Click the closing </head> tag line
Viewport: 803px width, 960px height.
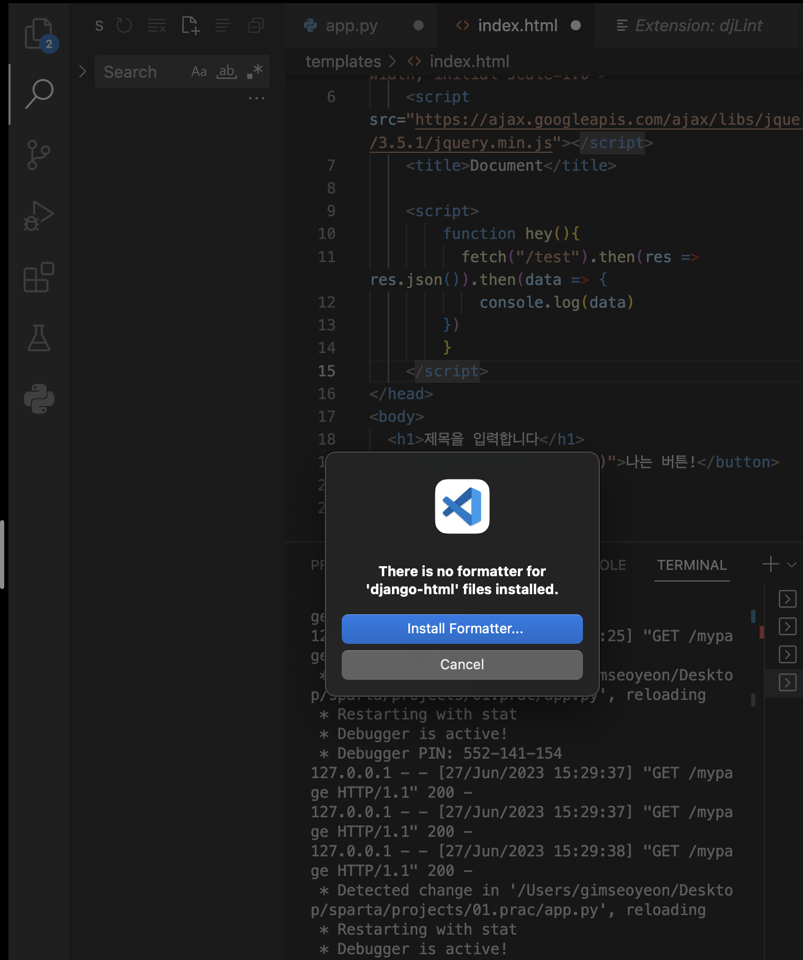click(401, 394)
